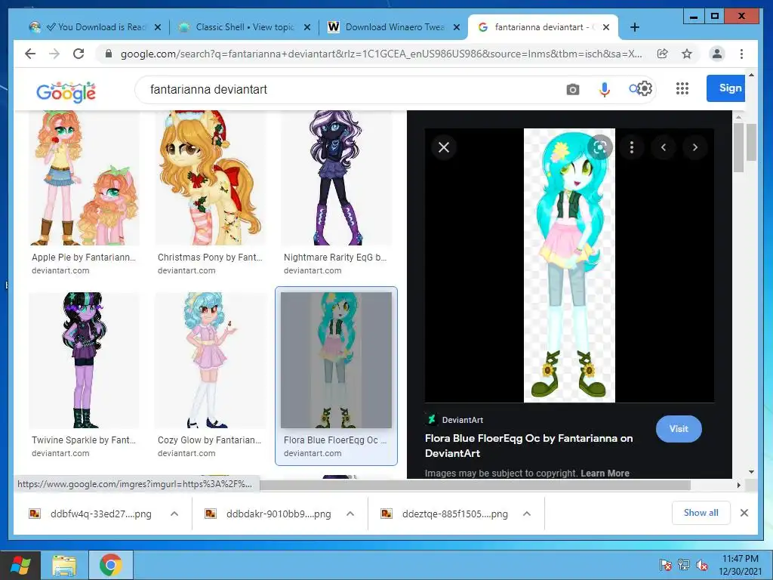Reload the page with the refresh icon
Viewport: 773px width, 580px height.
click(x=79, y=54)
